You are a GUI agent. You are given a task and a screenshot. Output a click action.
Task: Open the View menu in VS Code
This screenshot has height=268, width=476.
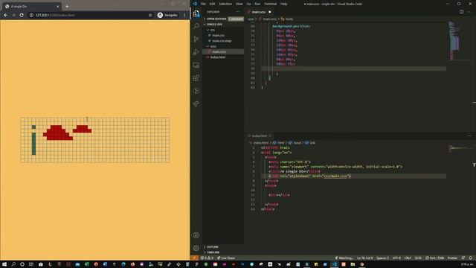pos(239,4)
